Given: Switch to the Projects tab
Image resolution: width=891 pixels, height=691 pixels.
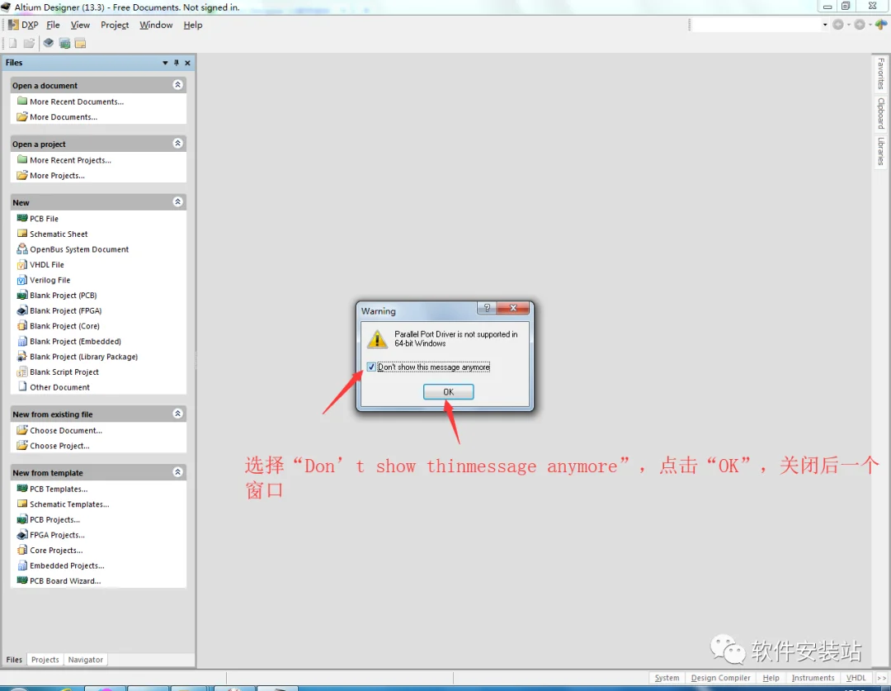Looking at the screenshot, I should [45, 660].
